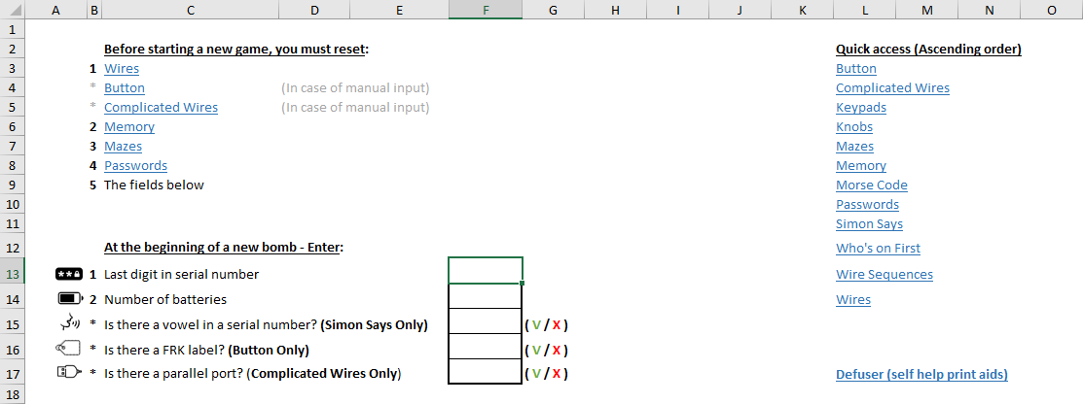Select the FRK label answer cell
The height and width of the screenshot is (404, 1083).
(x=485, y=348)
